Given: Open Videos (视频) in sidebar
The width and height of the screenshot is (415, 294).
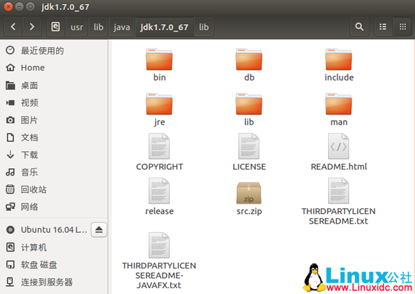Looking at the screenshot, I should [x=54, y=103].
